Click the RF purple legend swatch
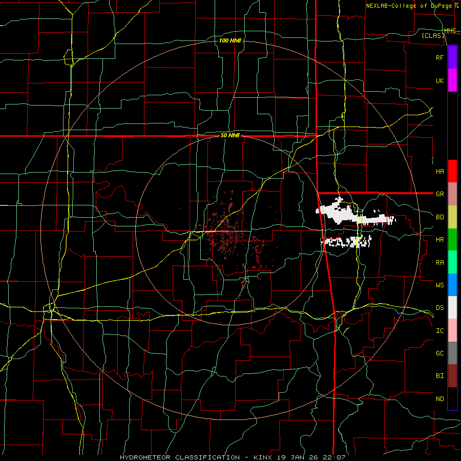The image size is (461, 461). [x=452, y=57]
